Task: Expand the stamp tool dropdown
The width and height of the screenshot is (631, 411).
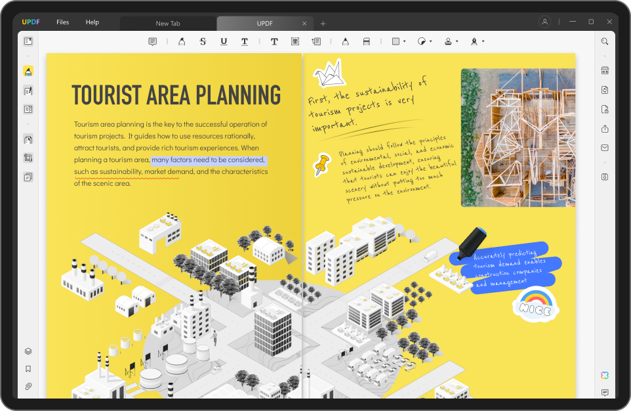Action: (457, 41)
